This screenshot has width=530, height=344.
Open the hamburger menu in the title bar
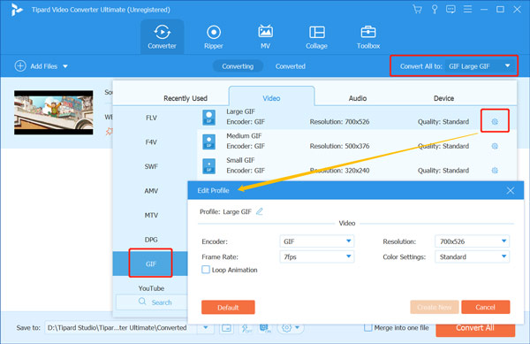pyautogui.click(x=467, y=10)
